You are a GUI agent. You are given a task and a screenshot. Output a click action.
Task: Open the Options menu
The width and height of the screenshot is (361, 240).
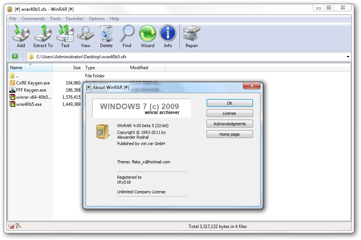[97, 19]
